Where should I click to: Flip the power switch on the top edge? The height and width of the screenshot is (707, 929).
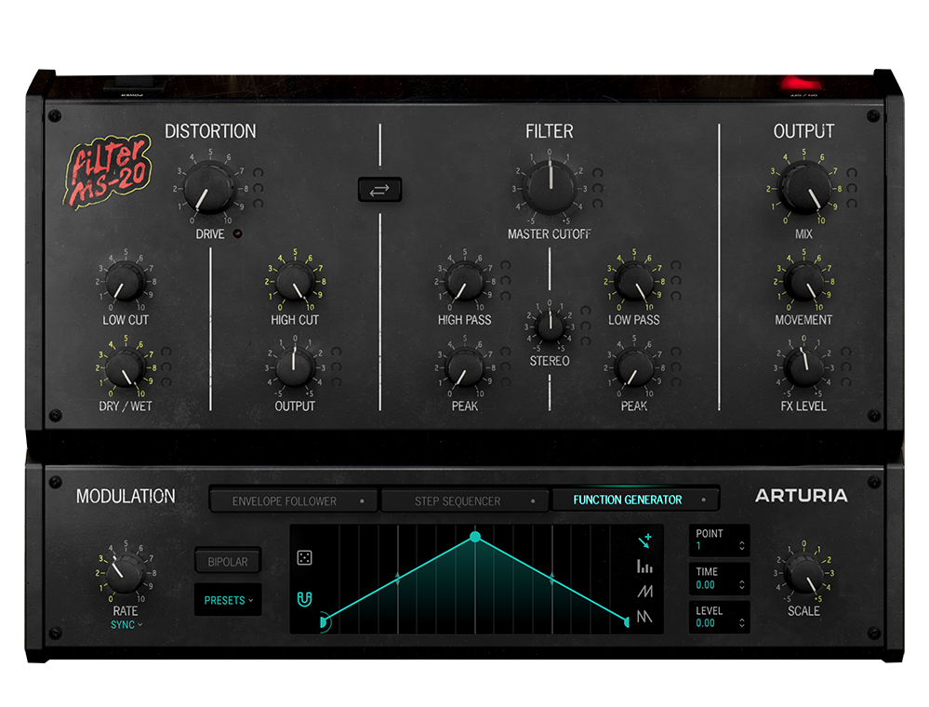135,85
